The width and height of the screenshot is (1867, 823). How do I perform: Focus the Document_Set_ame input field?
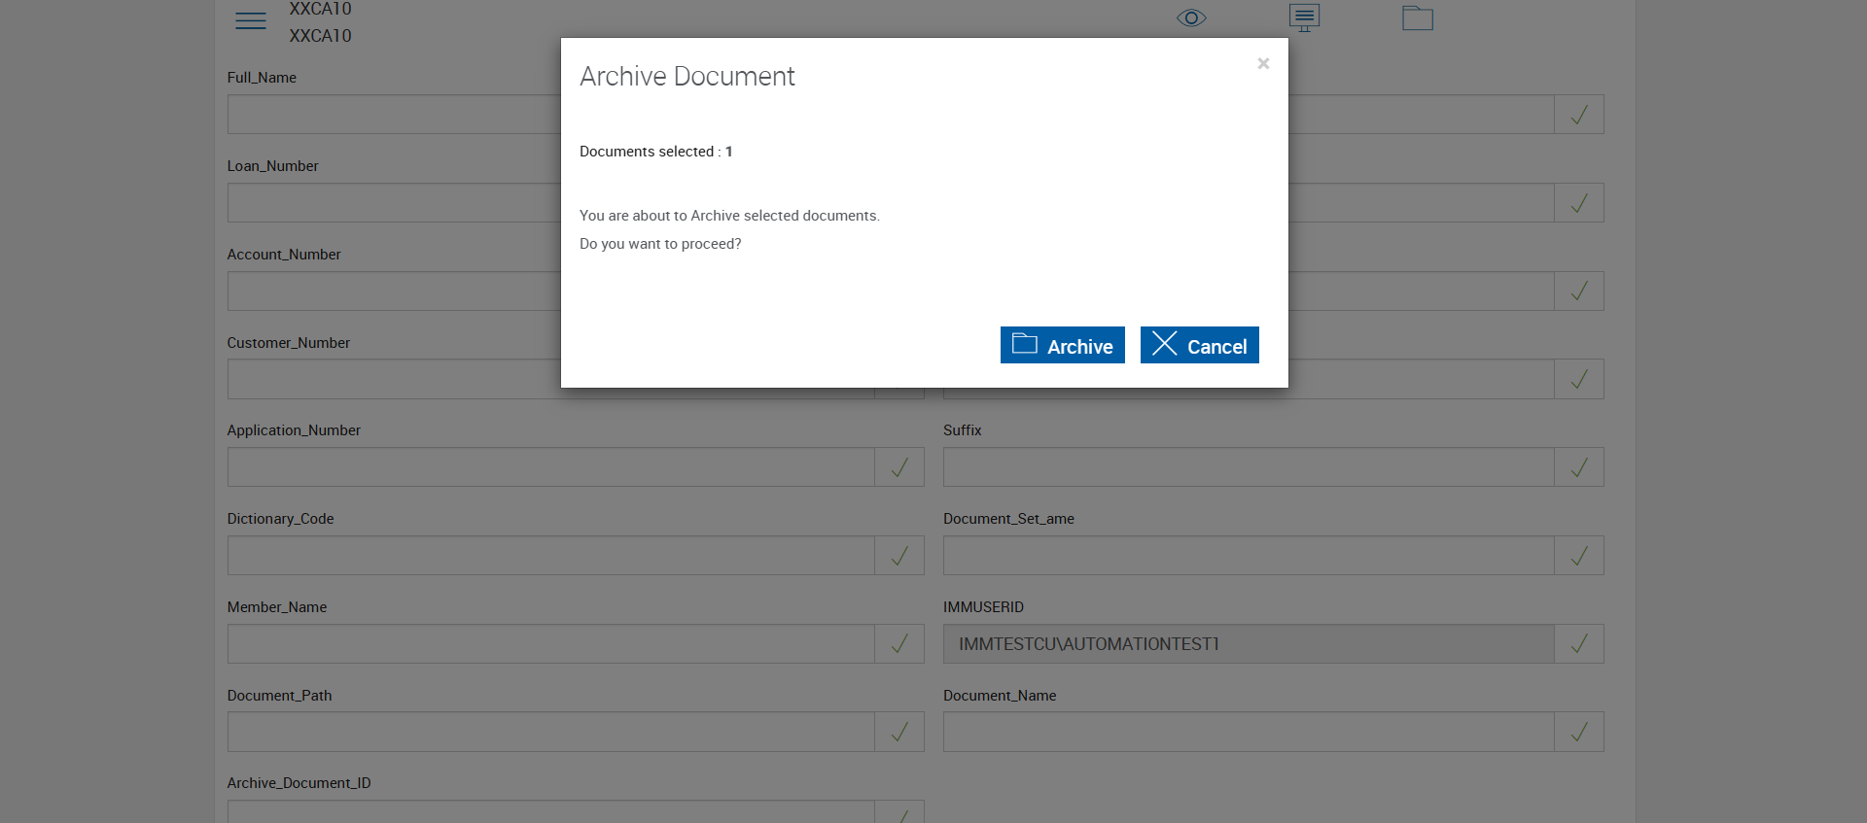point(1249,556)
